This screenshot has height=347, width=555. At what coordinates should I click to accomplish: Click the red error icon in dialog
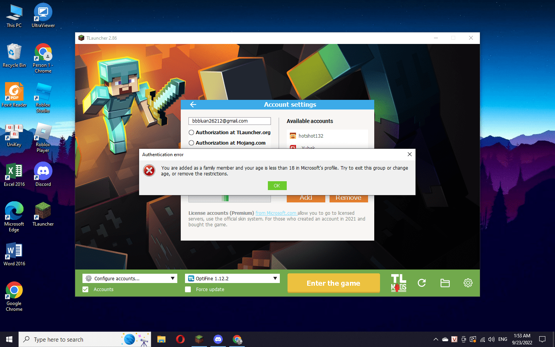click(x=149, y=170)
